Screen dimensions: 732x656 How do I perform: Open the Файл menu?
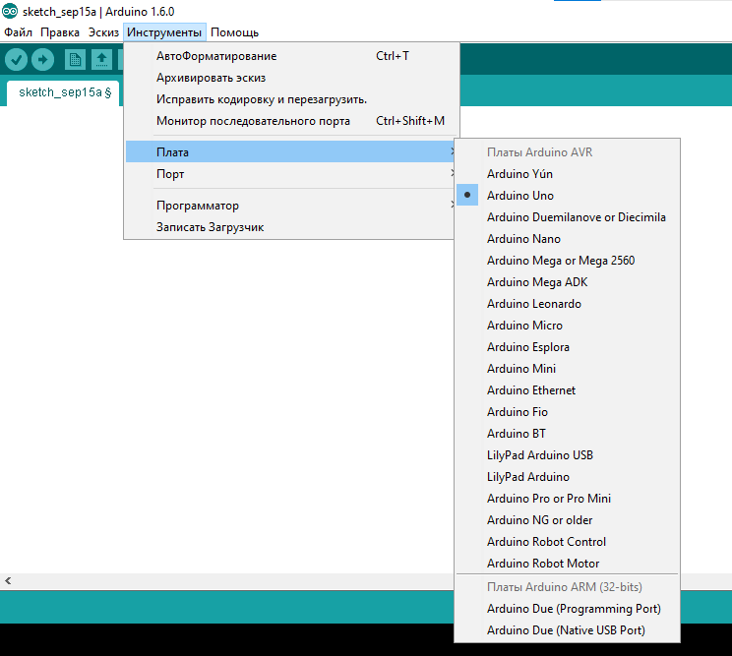[x=19, y=32]
